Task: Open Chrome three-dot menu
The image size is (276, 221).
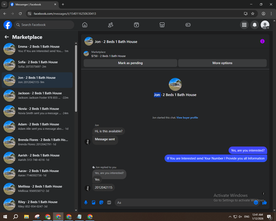Action: coord(271,14)
